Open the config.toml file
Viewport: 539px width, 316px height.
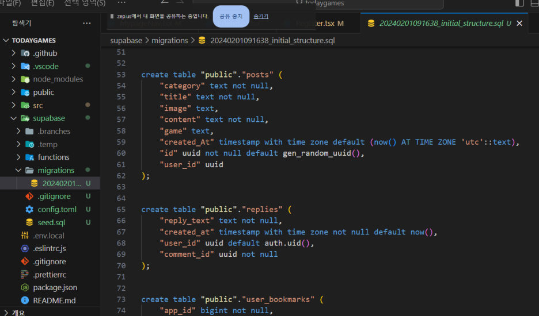(x=57, y=209)
